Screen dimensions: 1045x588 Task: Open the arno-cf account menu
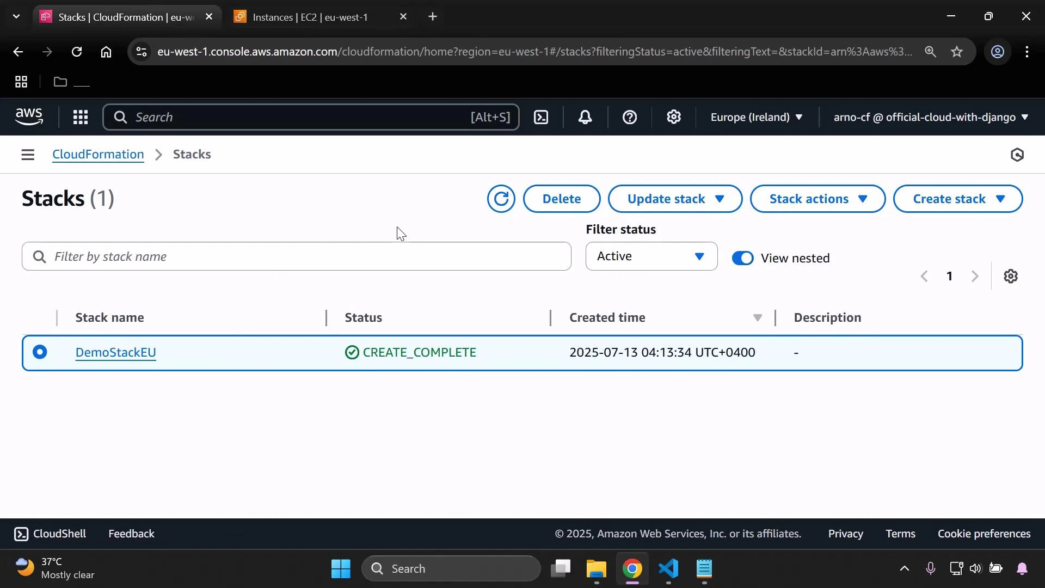point(929,117)
